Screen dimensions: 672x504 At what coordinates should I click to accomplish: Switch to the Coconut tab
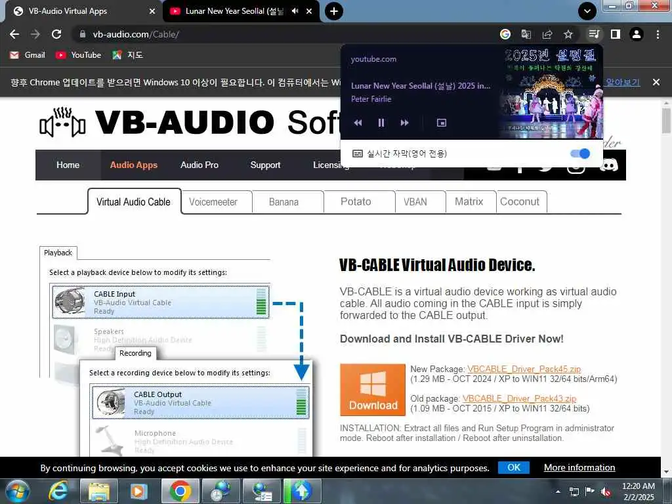click(520, 202)
